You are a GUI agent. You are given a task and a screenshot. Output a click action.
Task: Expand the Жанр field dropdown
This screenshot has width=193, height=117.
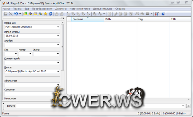(58, 54)
